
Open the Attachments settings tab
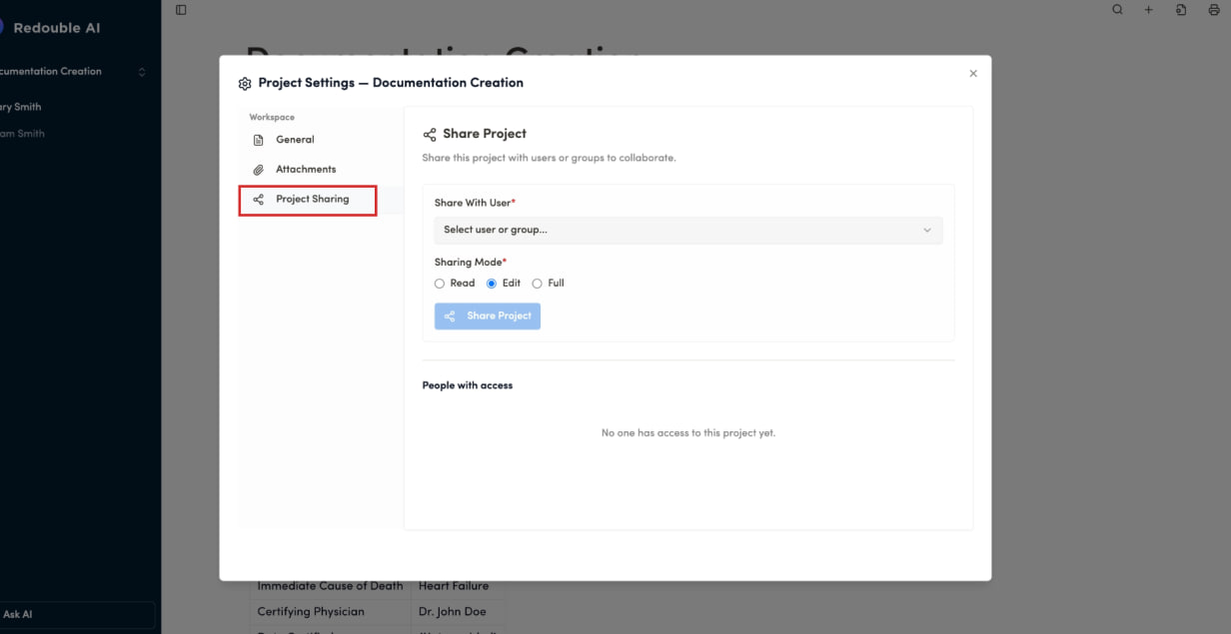pyautogui.click(x=305, y=170)
